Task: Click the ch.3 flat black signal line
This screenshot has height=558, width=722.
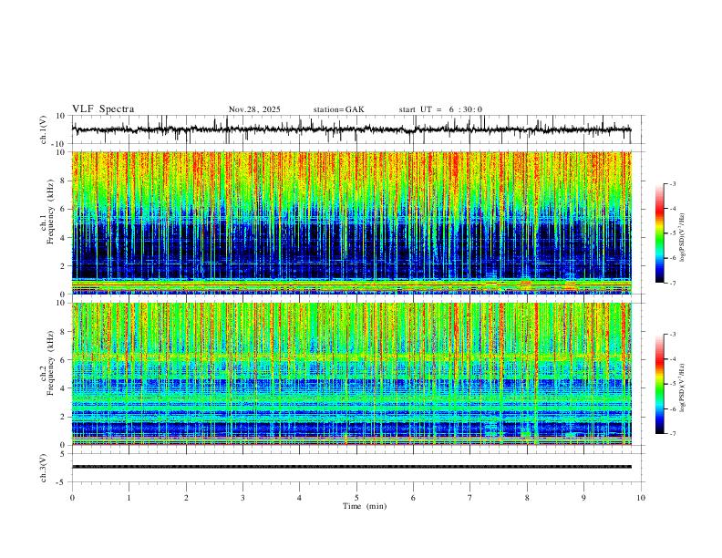Action: point(351,467)
